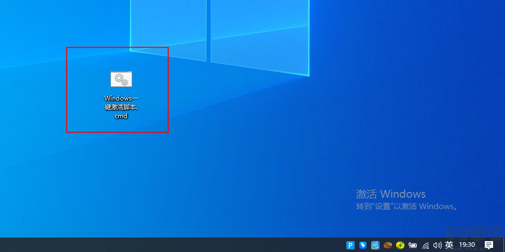Click the Windows一键激活脚本.cmd file name label

(121, 107)
